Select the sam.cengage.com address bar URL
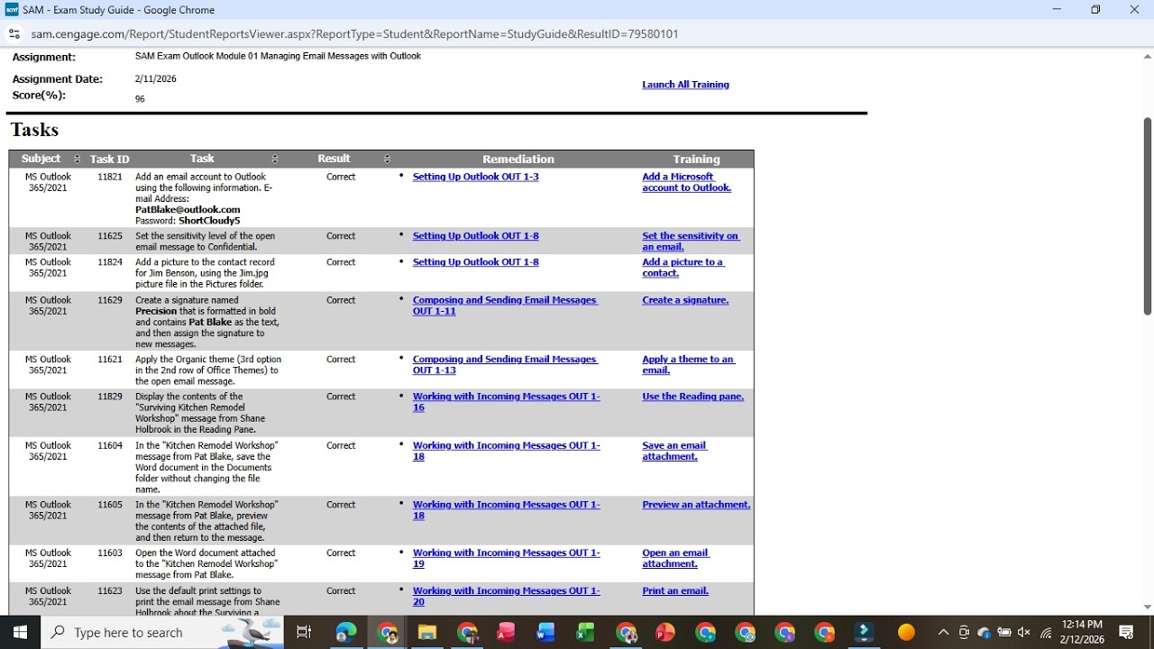The height and width of the screenshot is (649, 1154). (x=354, y=34)
